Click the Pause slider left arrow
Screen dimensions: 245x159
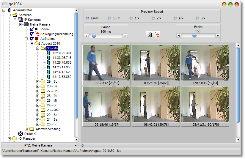[86, 36]
